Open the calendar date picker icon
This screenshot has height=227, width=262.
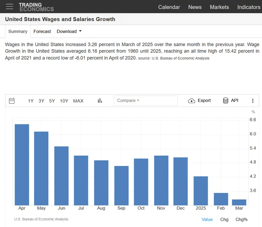pos(12,101)
